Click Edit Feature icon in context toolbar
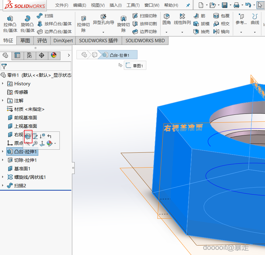The width and height of the screenshot is (265, 255). pyautogui.click(x=28, y=137)
